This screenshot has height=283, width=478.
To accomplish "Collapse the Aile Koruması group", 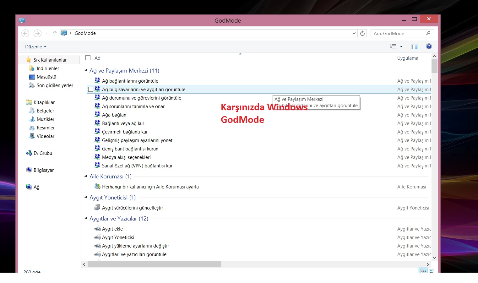I will (86, 176).
